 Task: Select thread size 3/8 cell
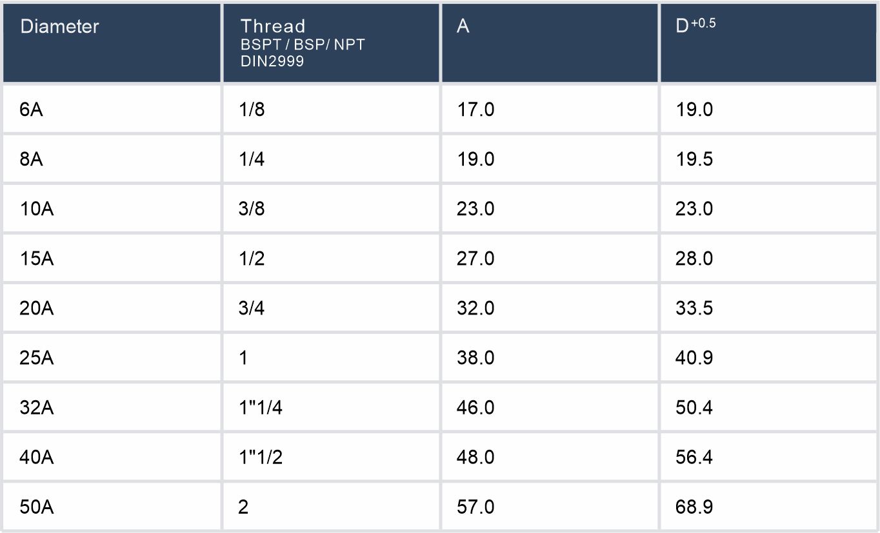(x=252, y=209)
